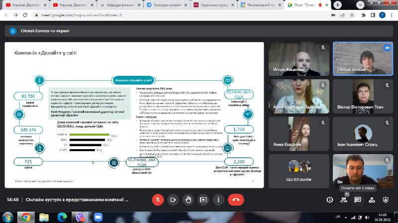Switch to second Наукові Діалоги tab
The width and height of the screenshot is (398, 223).
click(73, 5)
